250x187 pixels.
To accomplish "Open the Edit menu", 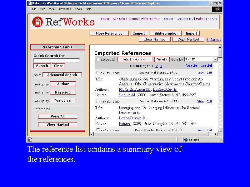I will click(42, 9).
